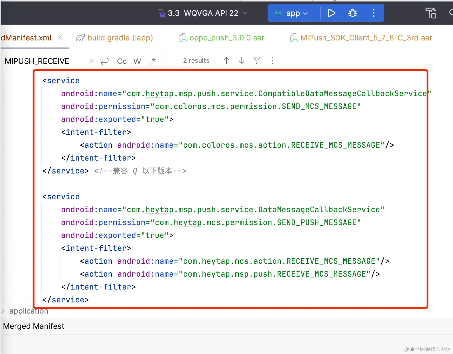The image size is (453, 354).
Task: Click the SEND_PUSH_MESSAGE permission line
Action: (x=211, y=222)
